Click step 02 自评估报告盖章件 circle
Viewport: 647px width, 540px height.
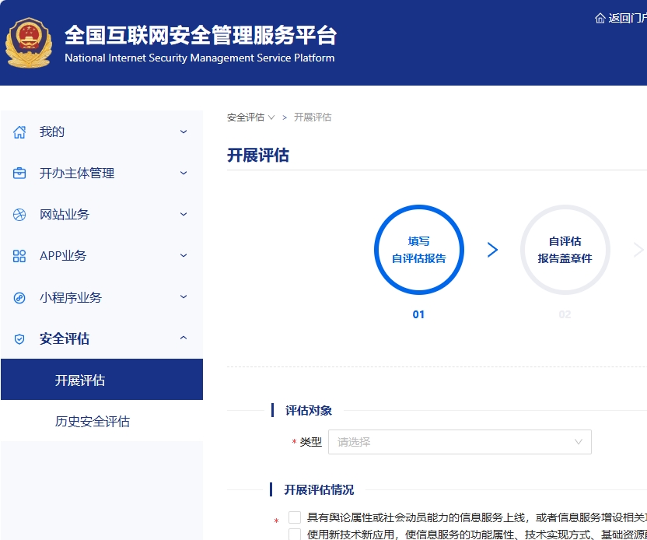tap(565, 250)
